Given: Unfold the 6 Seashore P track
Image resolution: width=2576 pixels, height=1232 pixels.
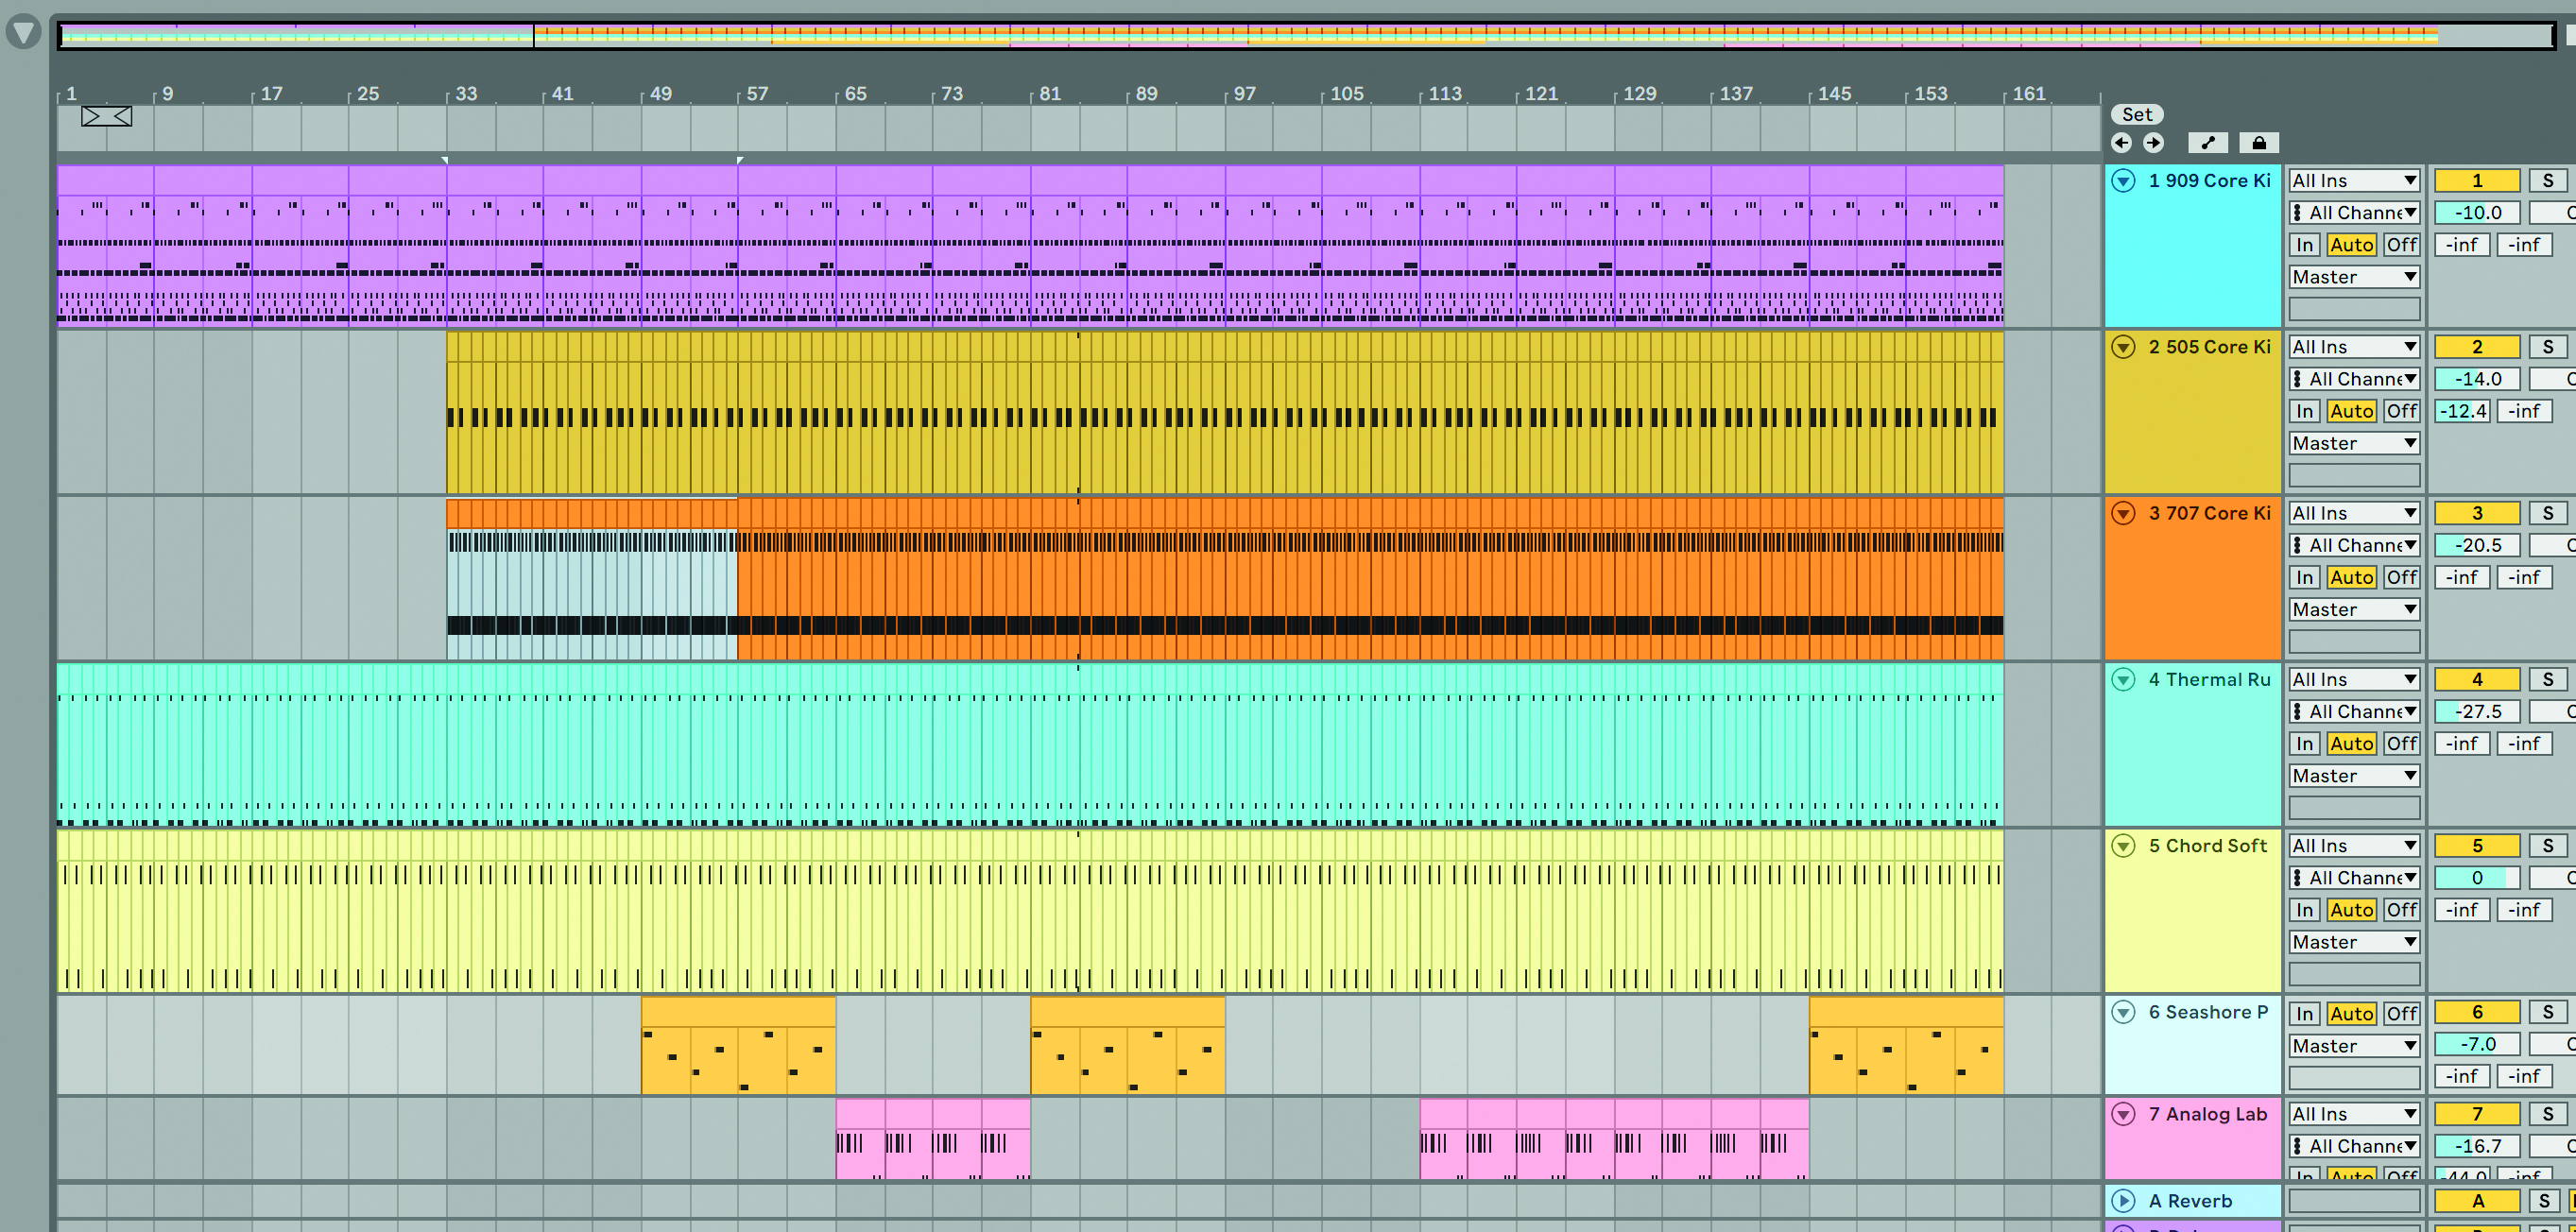Looking at the screenshot, I should tap(2123, 1012).
